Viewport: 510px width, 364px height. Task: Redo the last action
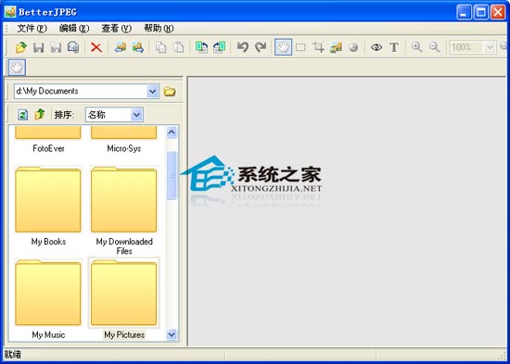(261, 47)
